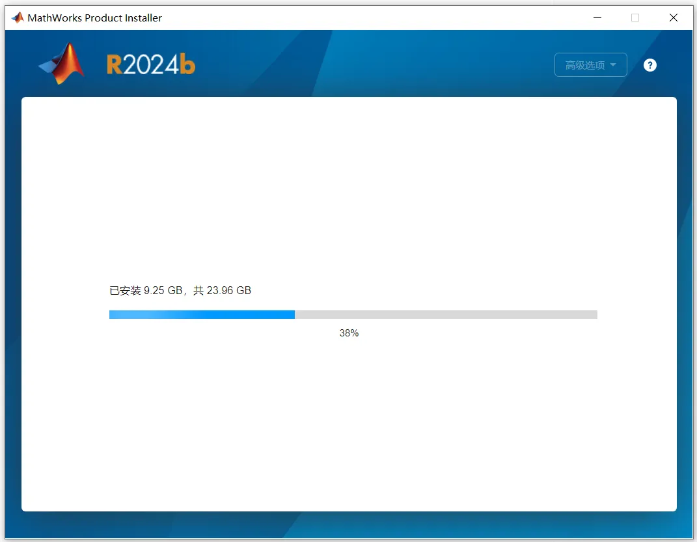Click the text 已安装 9.25 GB，共 23.96 GB
Viewport: 697px width, 542px height.
(x=180, y=291)
